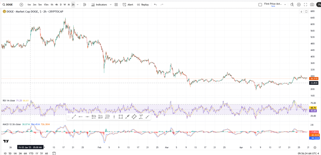The image size is (321, 155).
Task: Select the YTD date range tab
Action: click(31, 153)
